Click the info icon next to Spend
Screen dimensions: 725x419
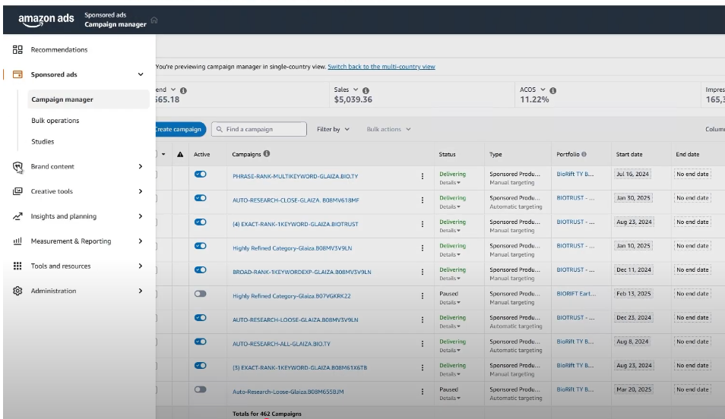[183, 90]
